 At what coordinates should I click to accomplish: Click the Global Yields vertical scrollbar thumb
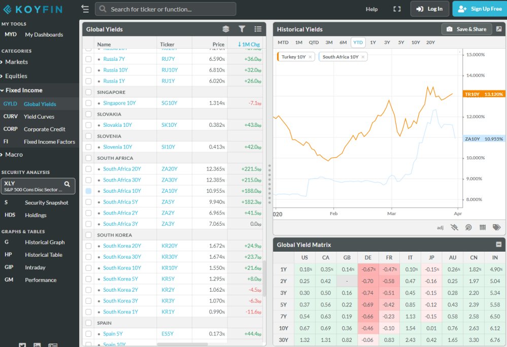point(264,279)
